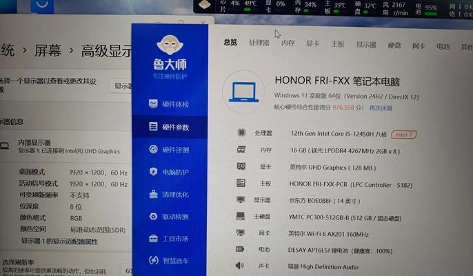The image size is (473, 276).
Task: Maximize the Settings window
Action: [x=181, y=22]
